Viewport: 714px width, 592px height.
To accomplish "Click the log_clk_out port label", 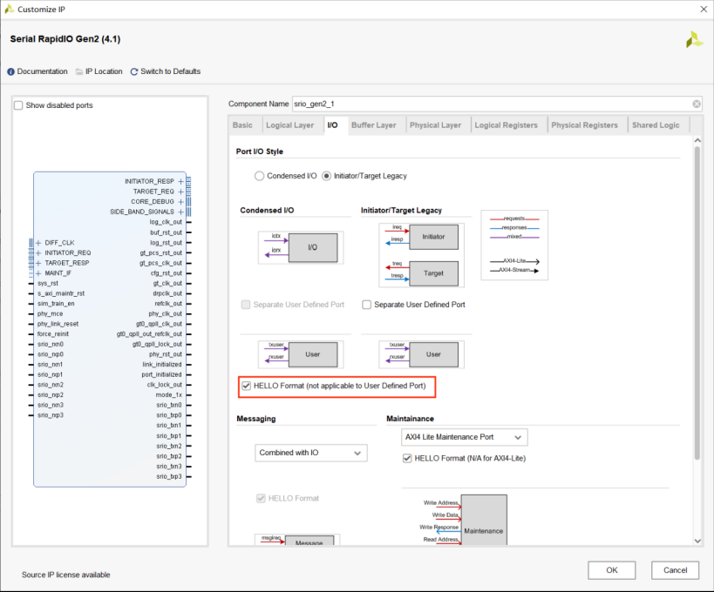I will [166, 222].
